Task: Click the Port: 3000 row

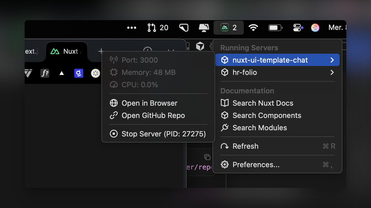Action: tap(158, 60)
